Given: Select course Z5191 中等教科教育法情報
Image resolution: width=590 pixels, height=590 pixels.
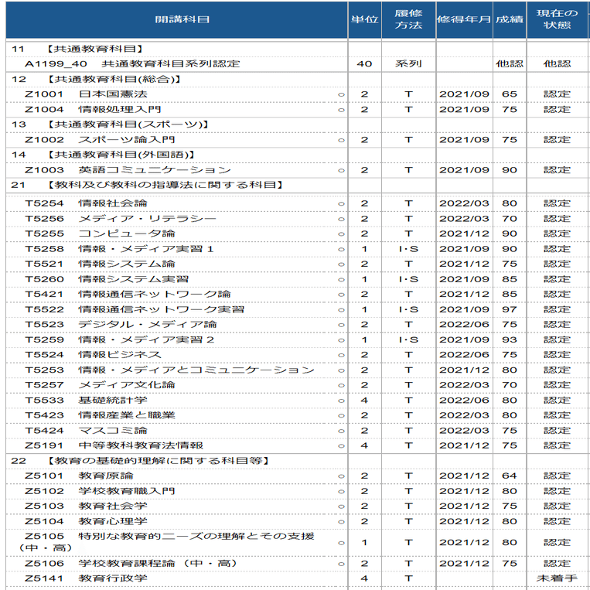Looking at the screenshot, I should (114, 446).
